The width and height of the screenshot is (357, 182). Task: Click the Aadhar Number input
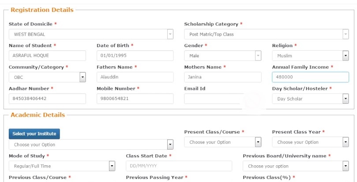pyautogui.click(x=47, y=99)
